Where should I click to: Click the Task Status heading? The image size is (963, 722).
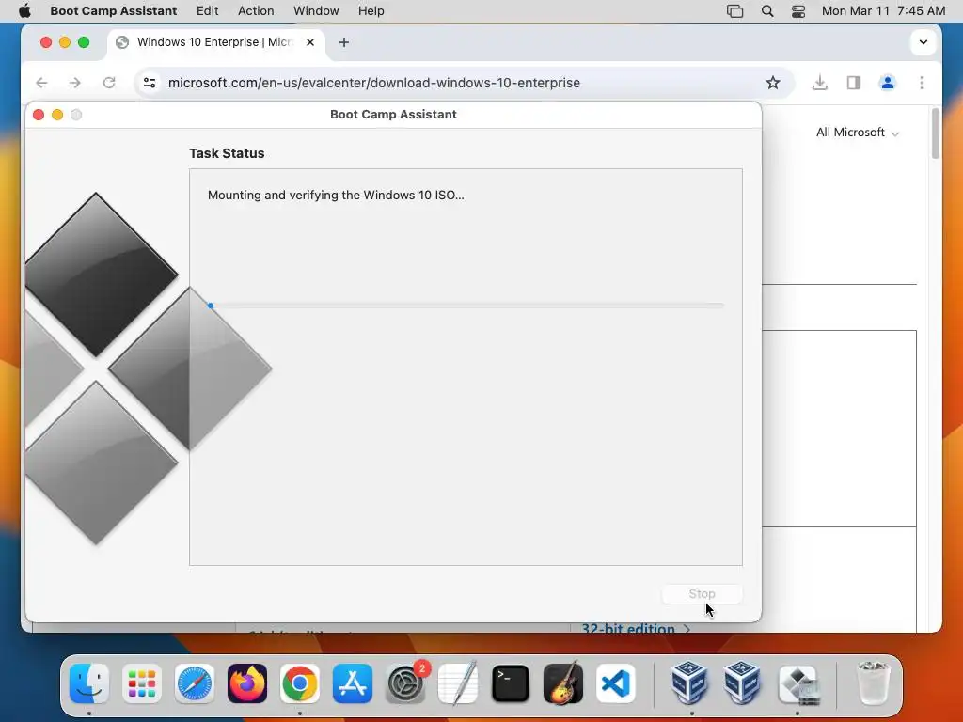(227, 153)
